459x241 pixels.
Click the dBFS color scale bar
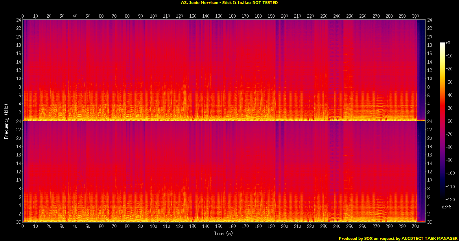pyautogui.click(x=442, y=121)
